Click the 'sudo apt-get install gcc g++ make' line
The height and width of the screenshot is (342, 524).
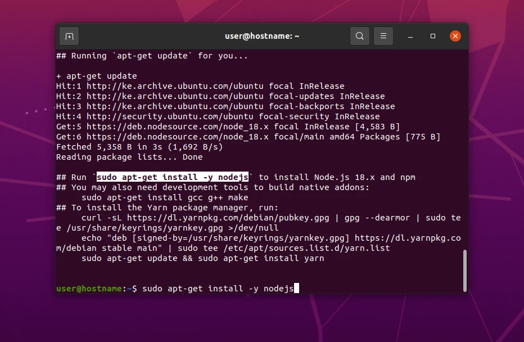(165, 197)
